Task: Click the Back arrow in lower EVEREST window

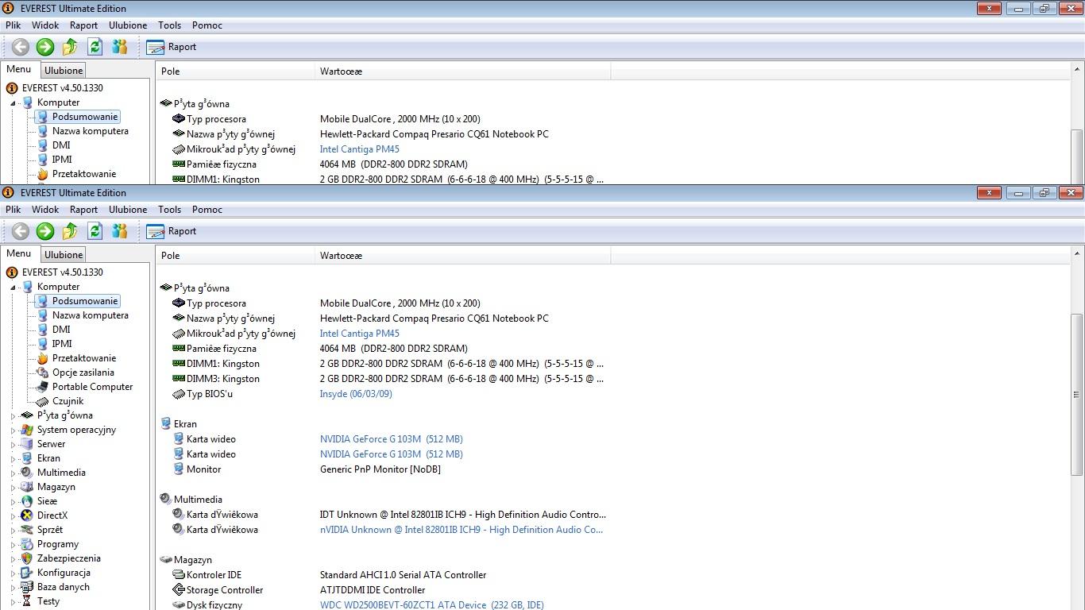Action: (21, 231)
